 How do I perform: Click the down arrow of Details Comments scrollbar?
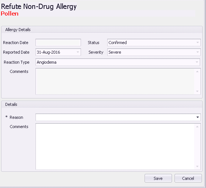tap(197, 167)
